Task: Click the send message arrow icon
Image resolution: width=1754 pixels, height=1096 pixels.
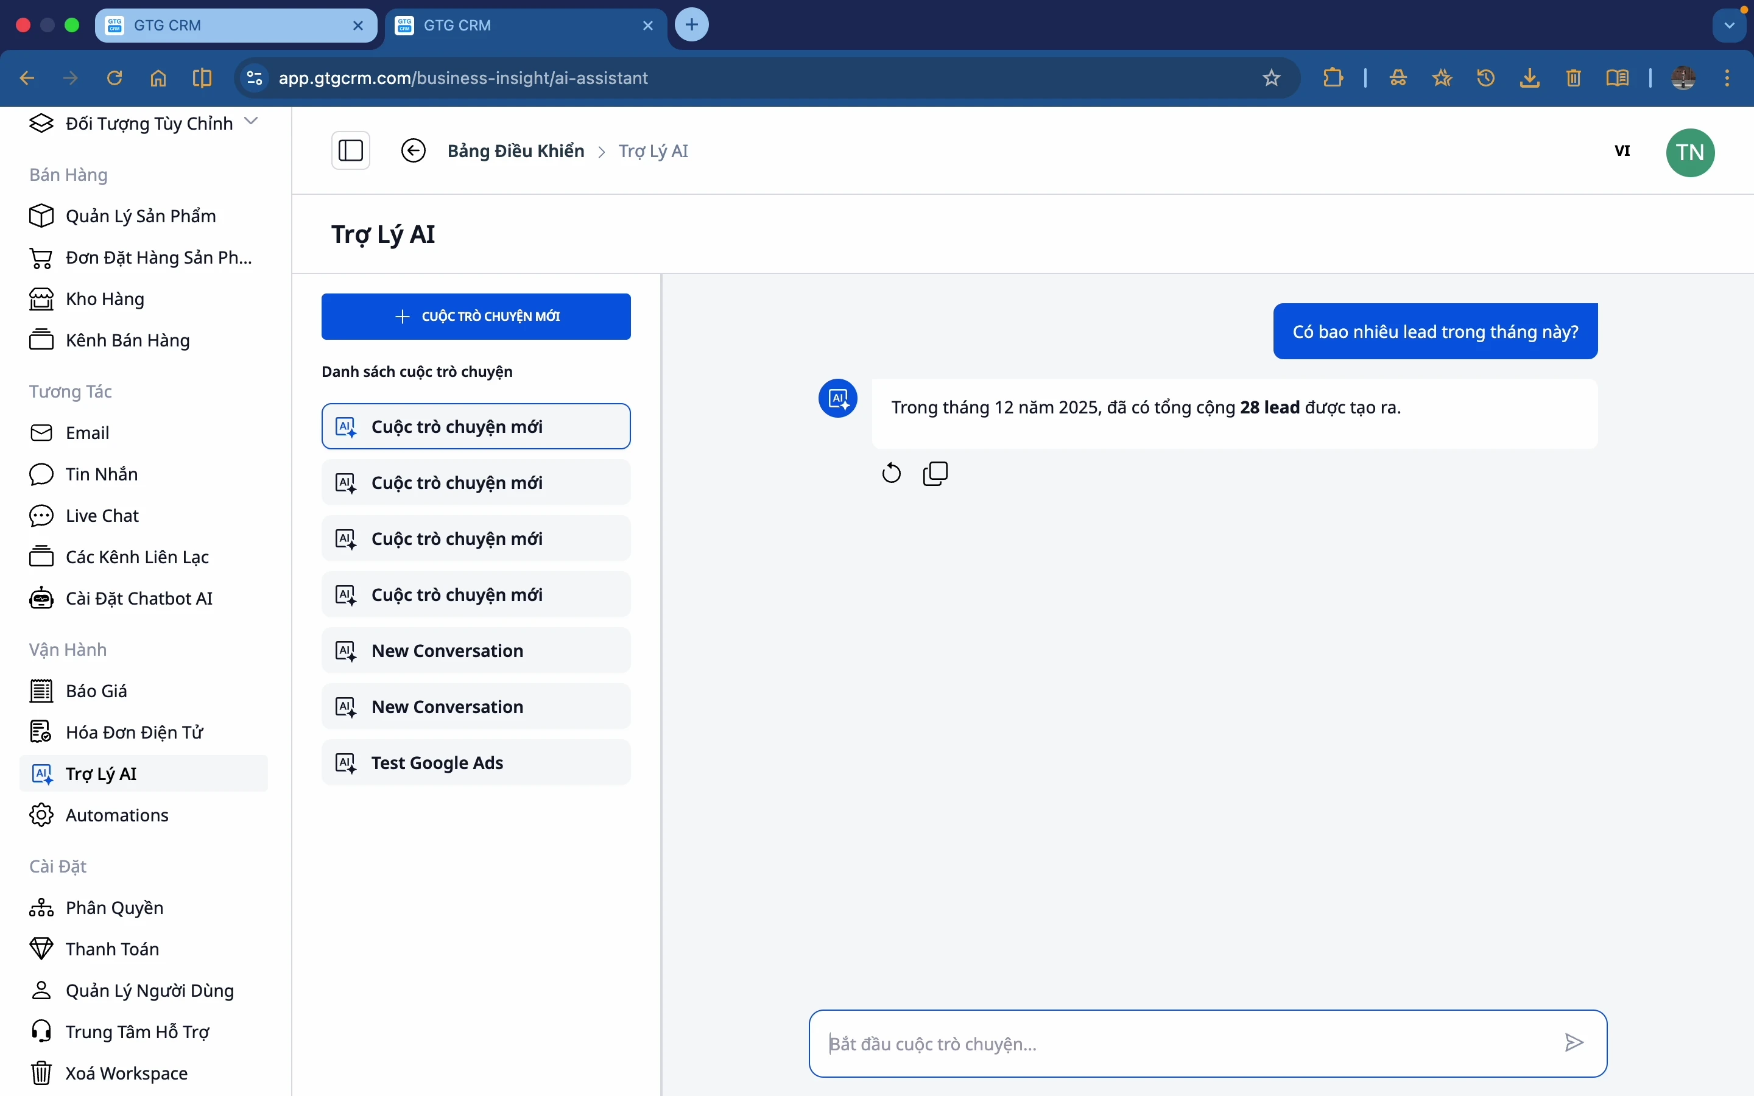Action: 1574,1043
